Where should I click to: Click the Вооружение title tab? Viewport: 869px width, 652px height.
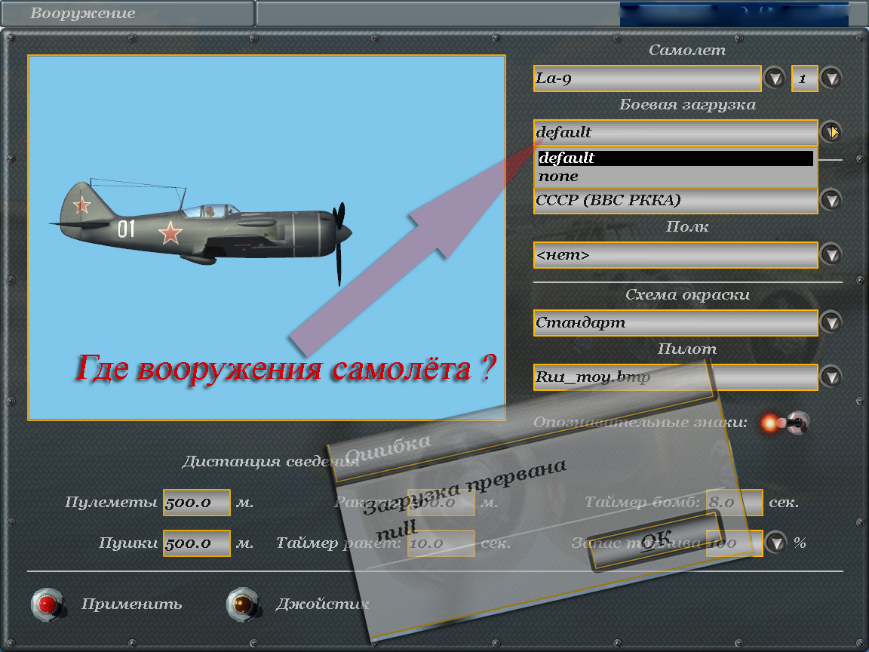(x=127, y=14)
